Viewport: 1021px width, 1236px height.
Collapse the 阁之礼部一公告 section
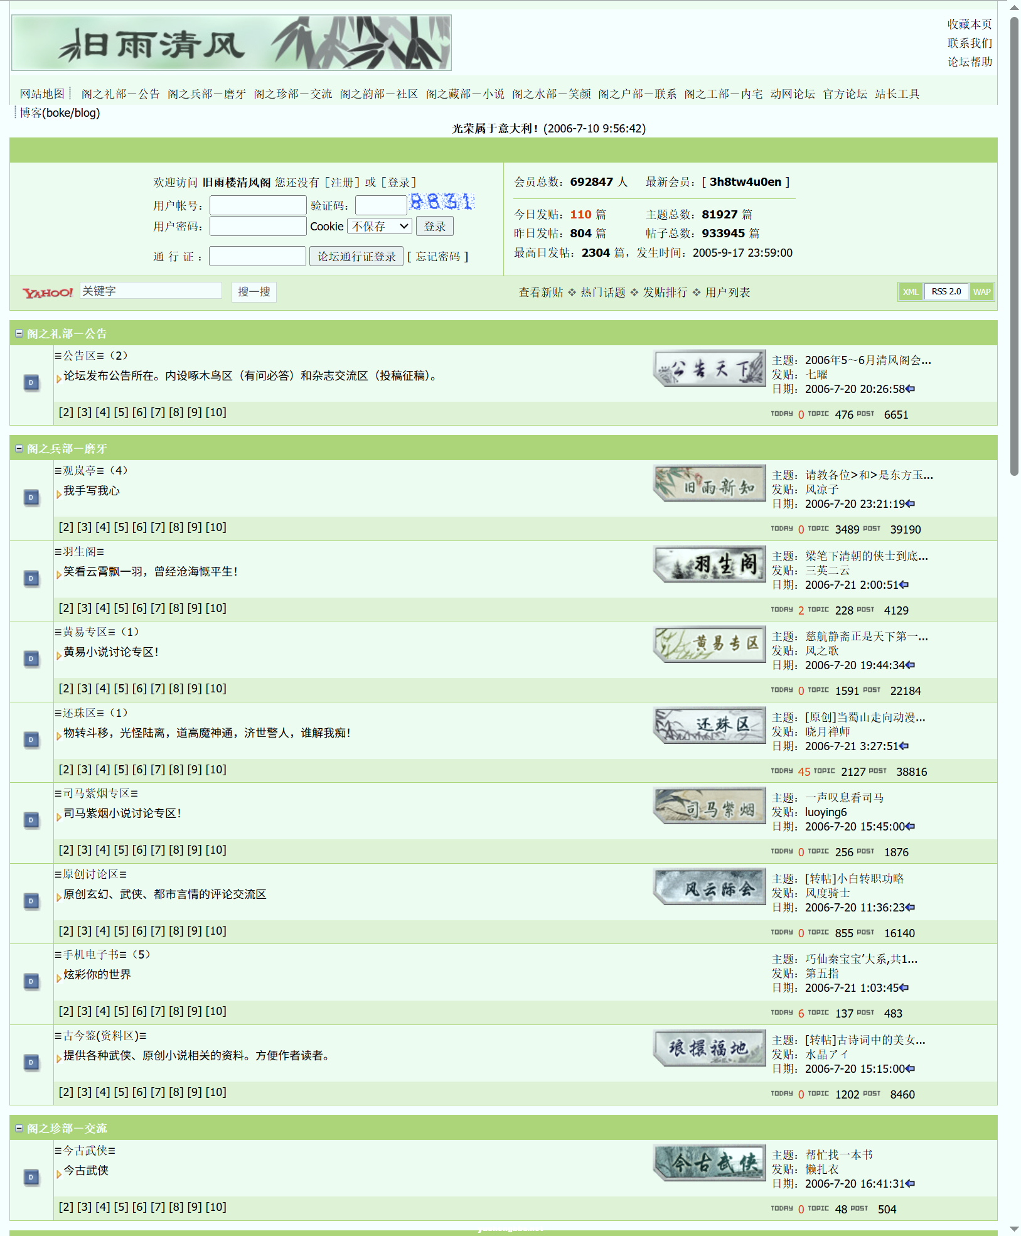(18, 333)
